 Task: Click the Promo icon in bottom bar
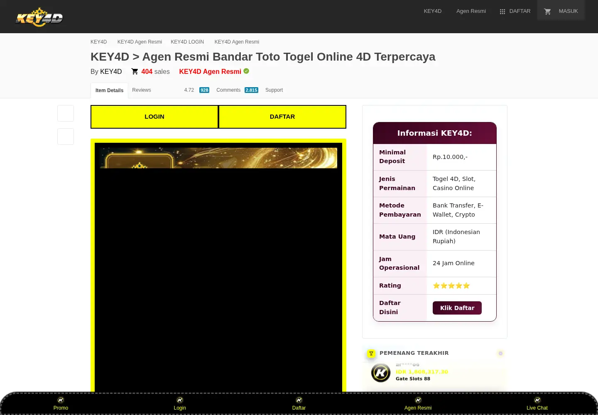(61, 400)
